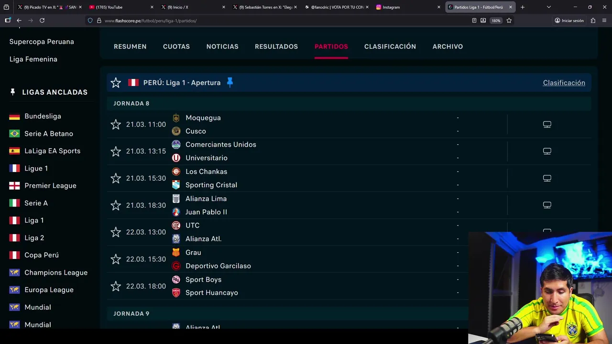The height and width of the screenshot is (344, 612).
Task: Open Liga Femenina in sidebar
Action: 33,59
